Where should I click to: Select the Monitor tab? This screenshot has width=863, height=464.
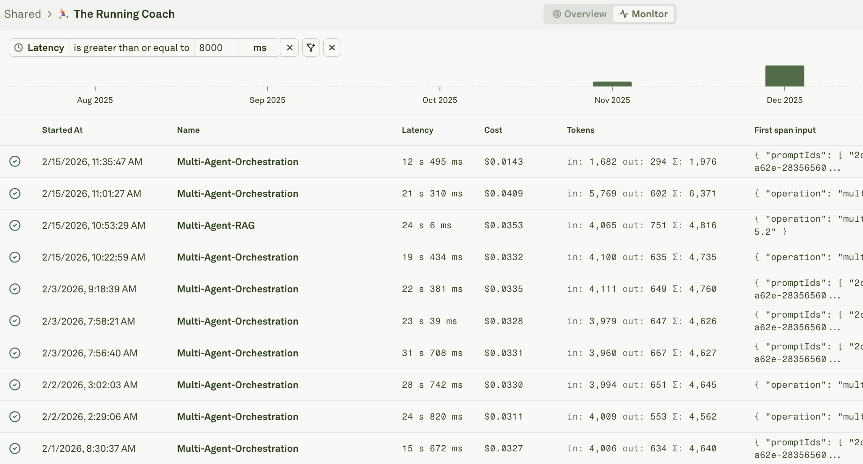(x=644, y=14)
